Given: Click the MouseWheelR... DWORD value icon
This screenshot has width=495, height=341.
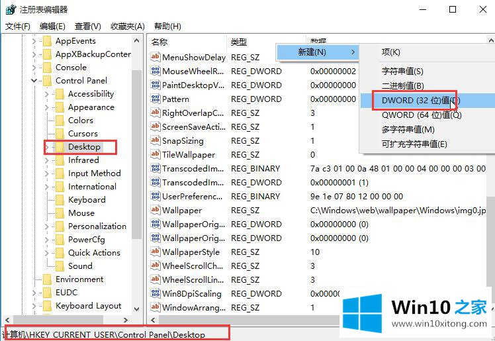Looking at the screenshot, I should [155, 71].
